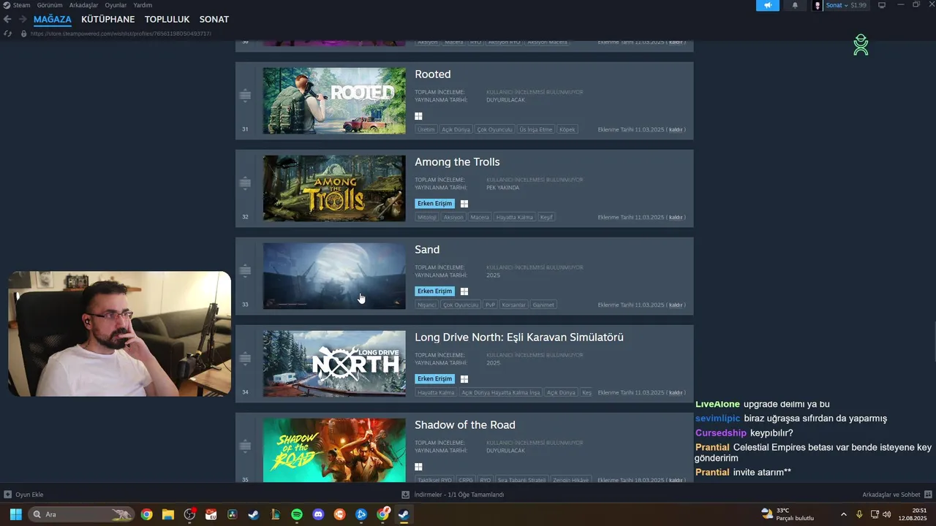
Task: Click Erken Erişim badge on Long Drive North
Action: [435, 379]
